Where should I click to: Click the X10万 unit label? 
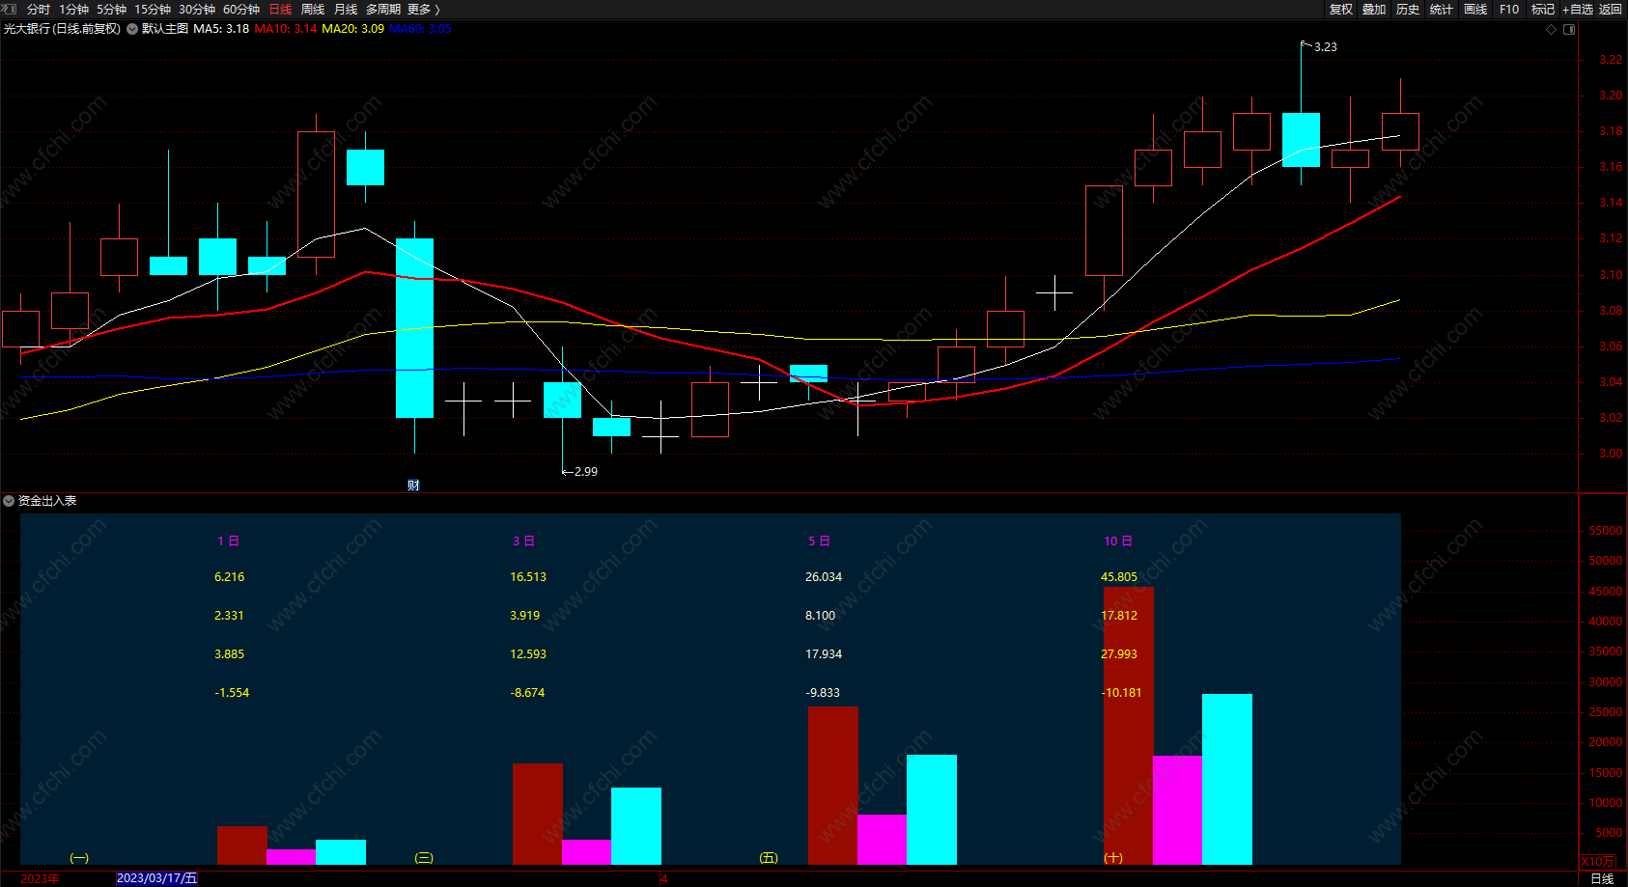(1598, 861)
